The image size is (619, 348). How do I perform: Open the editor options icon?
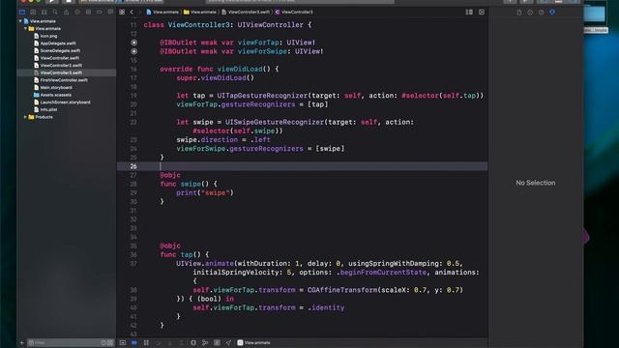click(x=469, y=13)
